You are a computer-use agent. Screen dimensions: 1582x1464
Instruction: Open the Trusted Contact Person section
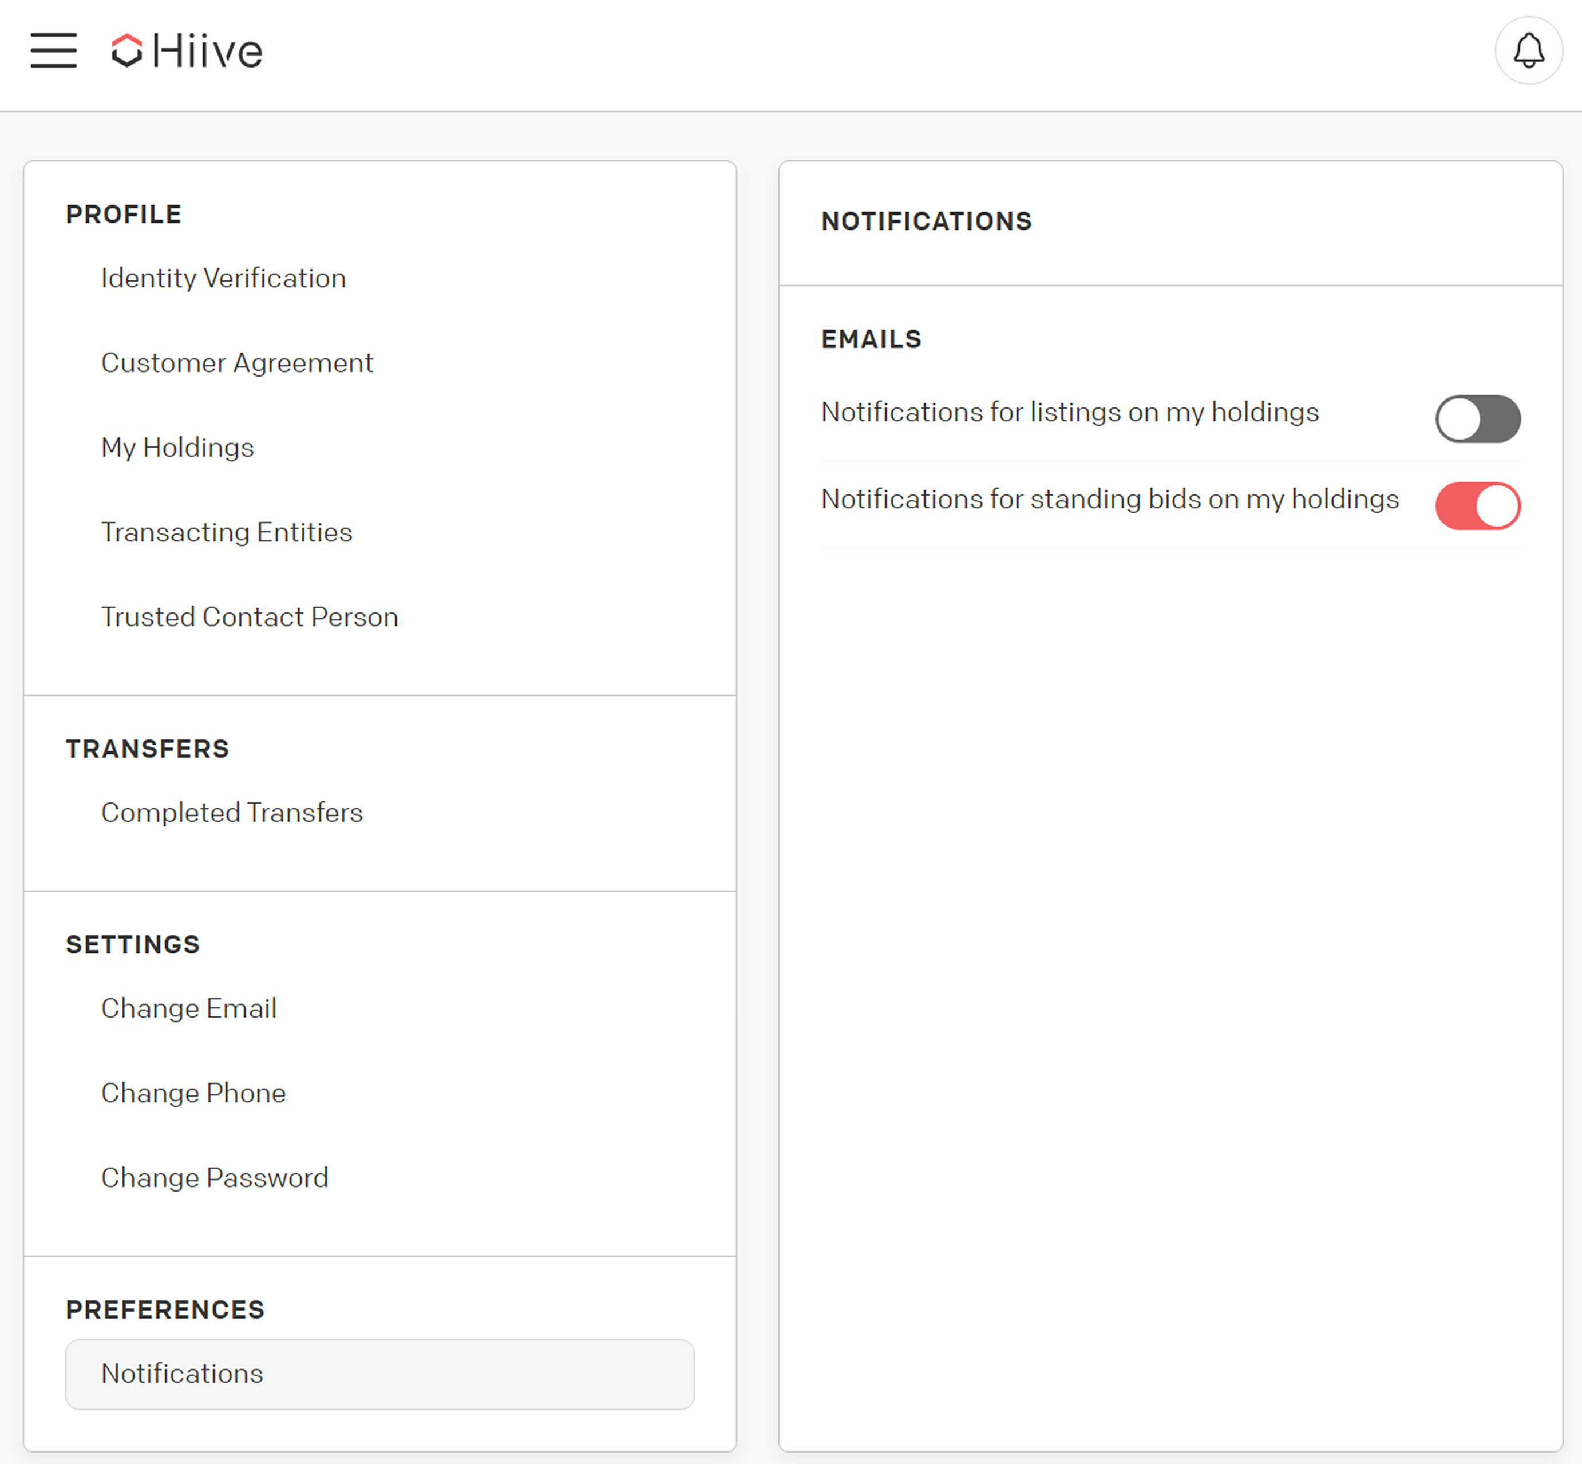pyautogui.click(x=250, y=616)
